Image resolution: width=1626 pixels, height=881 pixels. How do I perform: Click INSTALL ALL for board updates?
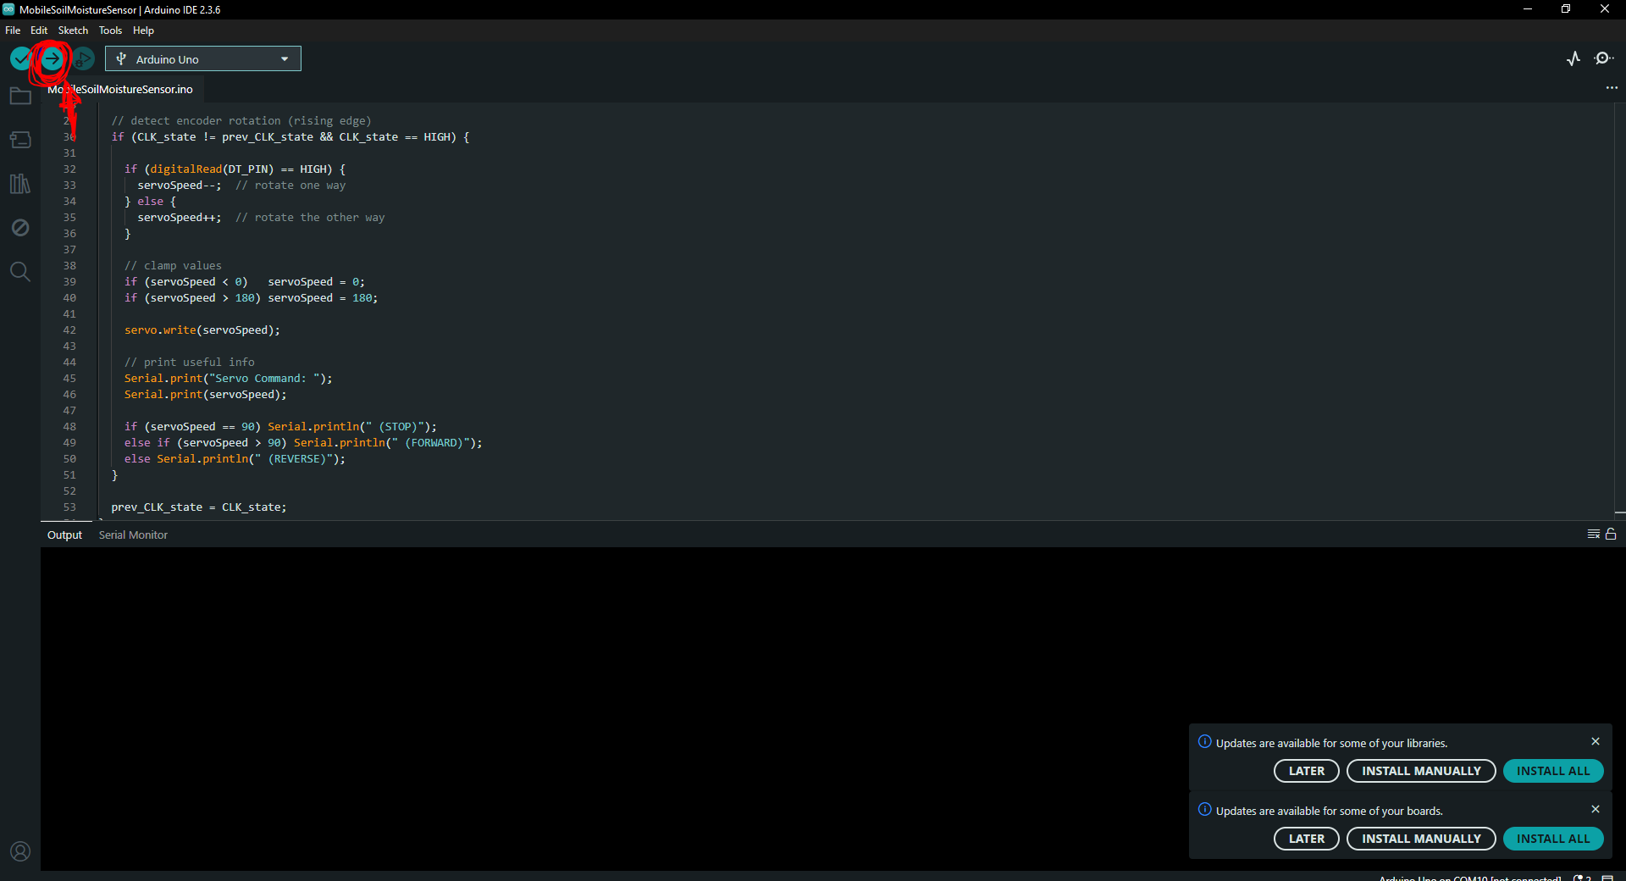click(1553, 839)
